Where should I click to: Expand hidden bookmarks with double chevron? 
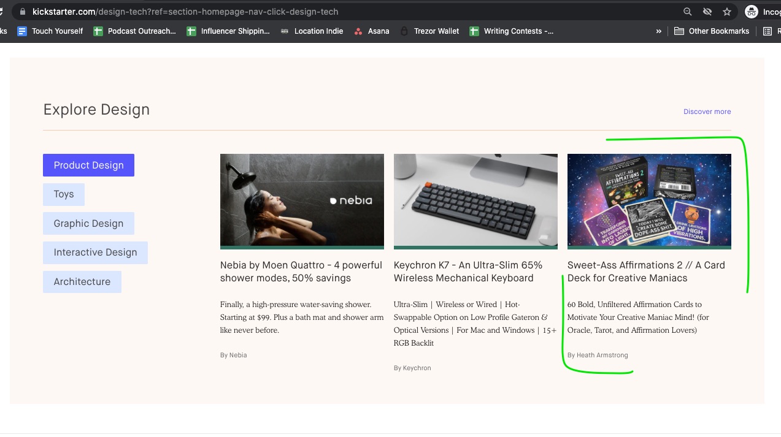point(659,31)
